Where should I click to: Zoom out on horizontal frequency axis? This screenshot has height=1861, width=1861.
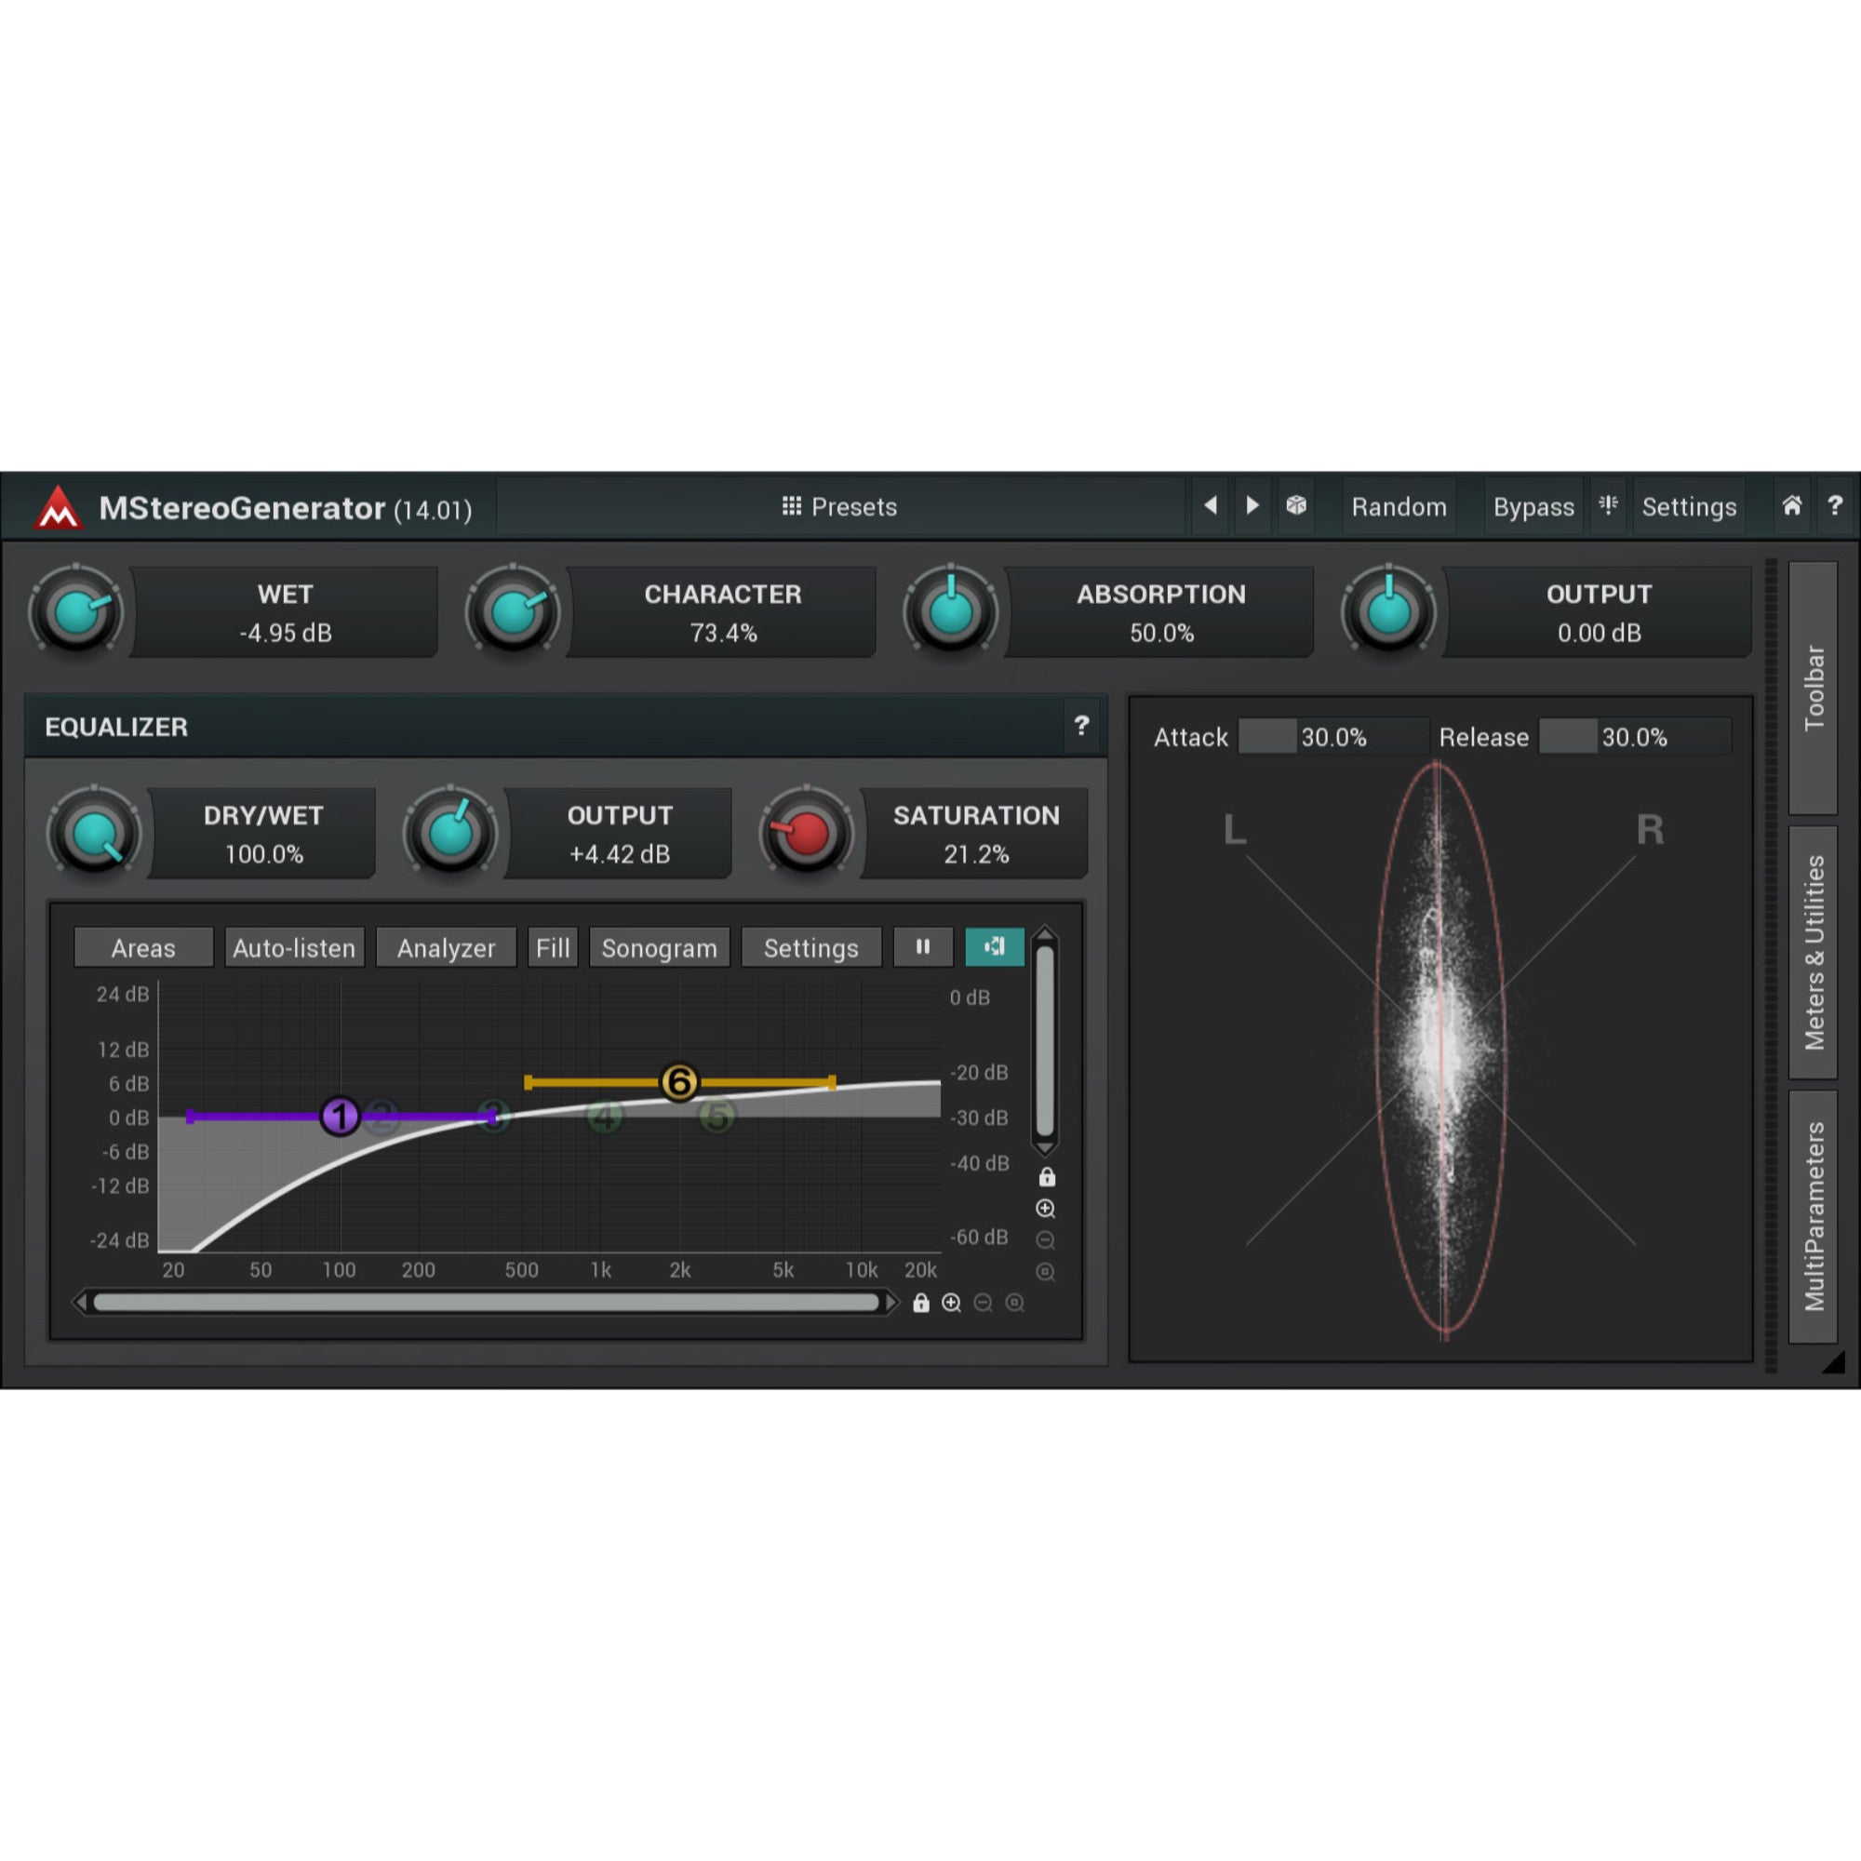click(984, 1303)
